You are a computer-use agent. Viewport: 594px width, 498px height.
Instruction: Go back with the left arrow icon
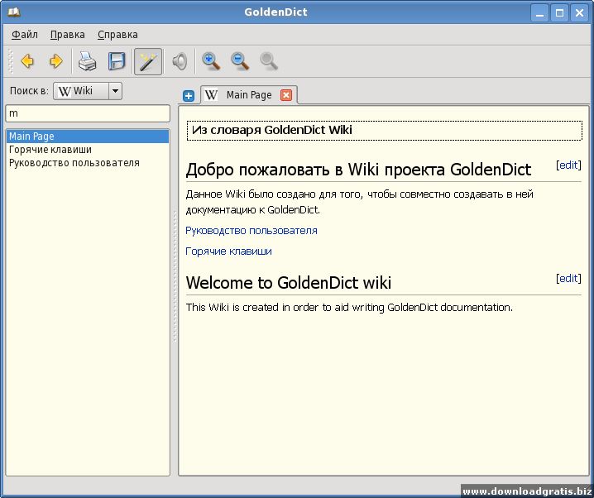[x=27, y=61]
